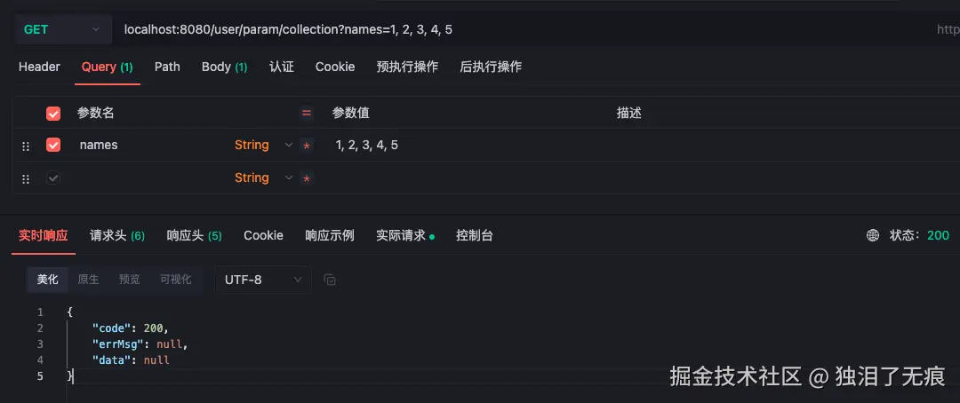Open the Body tab
The width and height of the screenshot is (960, 403).
[224, 67]
